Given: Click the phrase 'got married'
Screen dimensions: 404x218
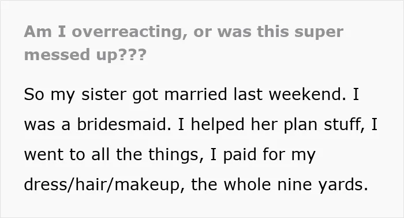Looking at the screenshot, I should pos(179,95).
